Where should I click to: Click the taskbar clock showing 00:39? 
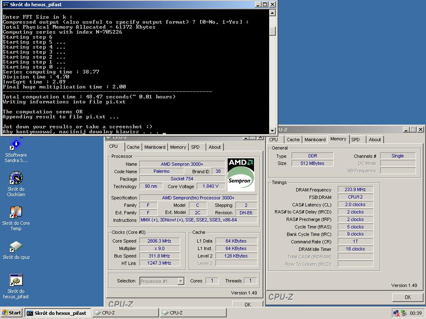(416, 313)
